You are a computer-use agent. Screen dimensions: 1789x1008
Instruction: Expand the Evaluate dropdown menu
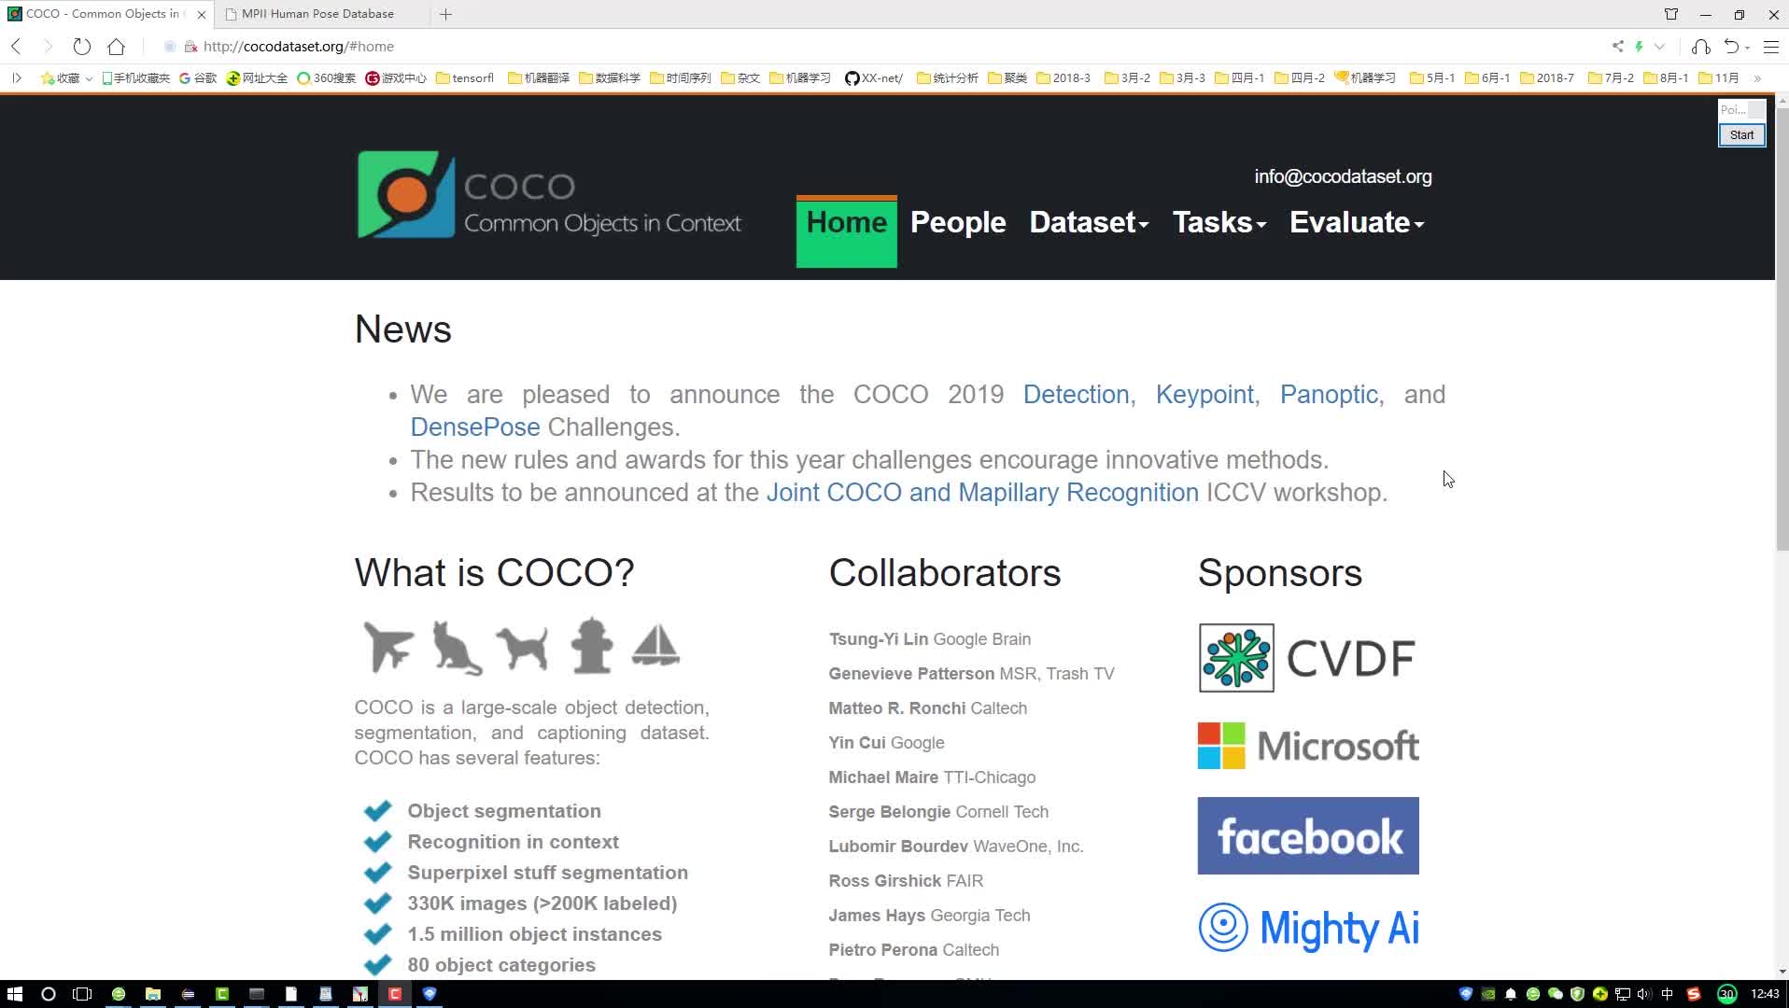pyautogui.click(x=1356, y=223)
